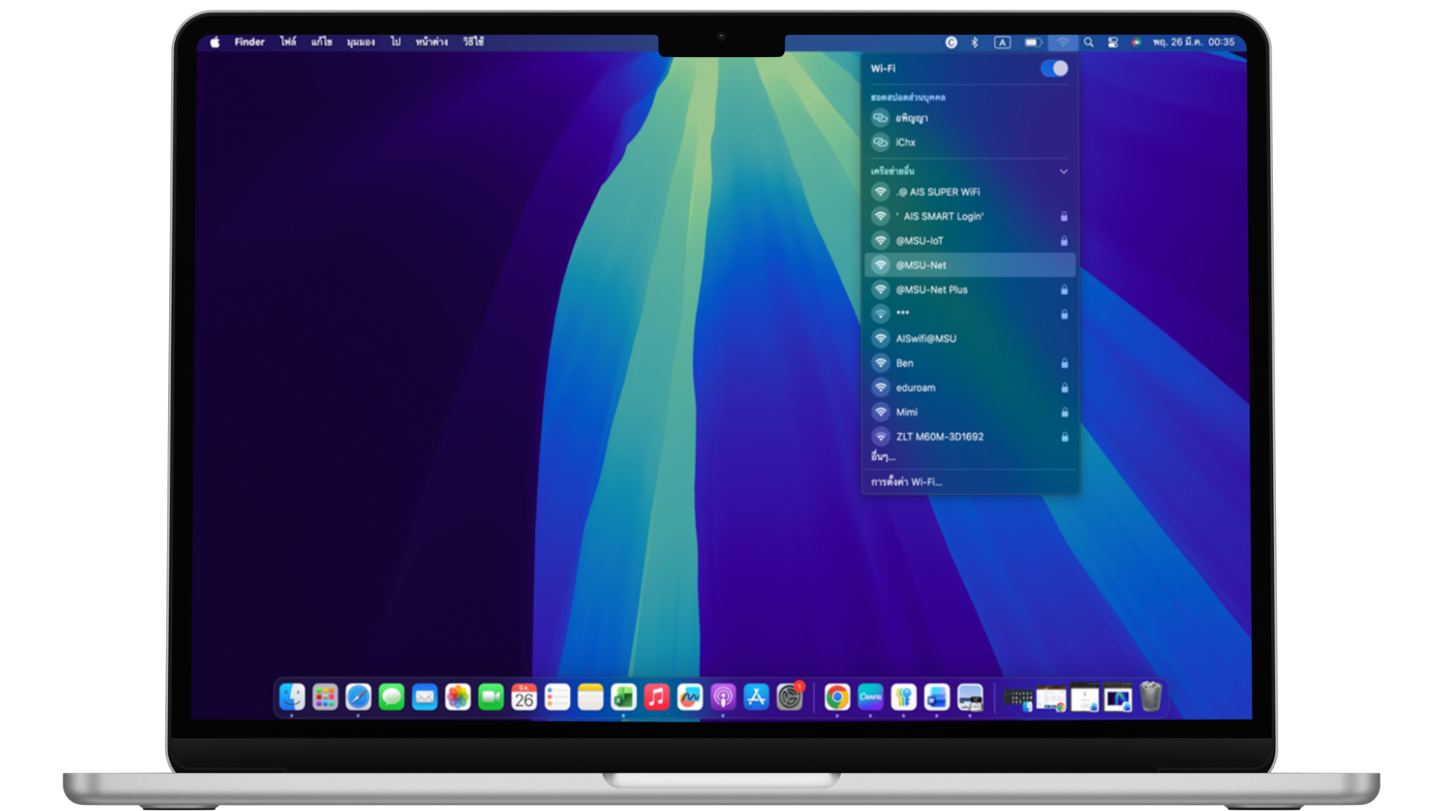Open Reminders from the Dock
The width and height of the screenshot is (1442, 811).
pyautogui.click(x=557, y=698)
